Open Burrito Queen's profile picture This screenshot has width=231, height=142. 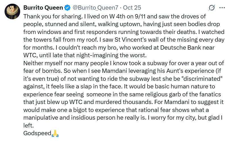[11, 11]
